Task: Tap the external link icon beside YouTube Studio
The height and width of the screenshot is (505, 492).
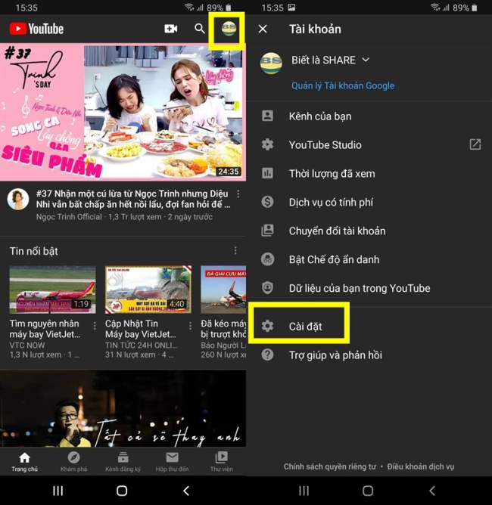Action: pos(475,144)
